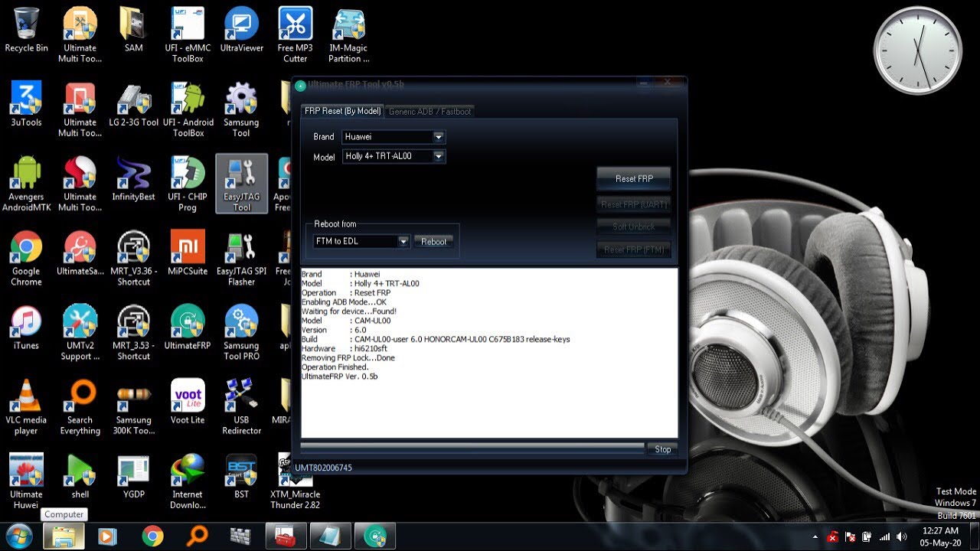The image size is (980, 551).
Task: Launch UFI - Android ToolBox shortcut
Action: coord(188,109)
